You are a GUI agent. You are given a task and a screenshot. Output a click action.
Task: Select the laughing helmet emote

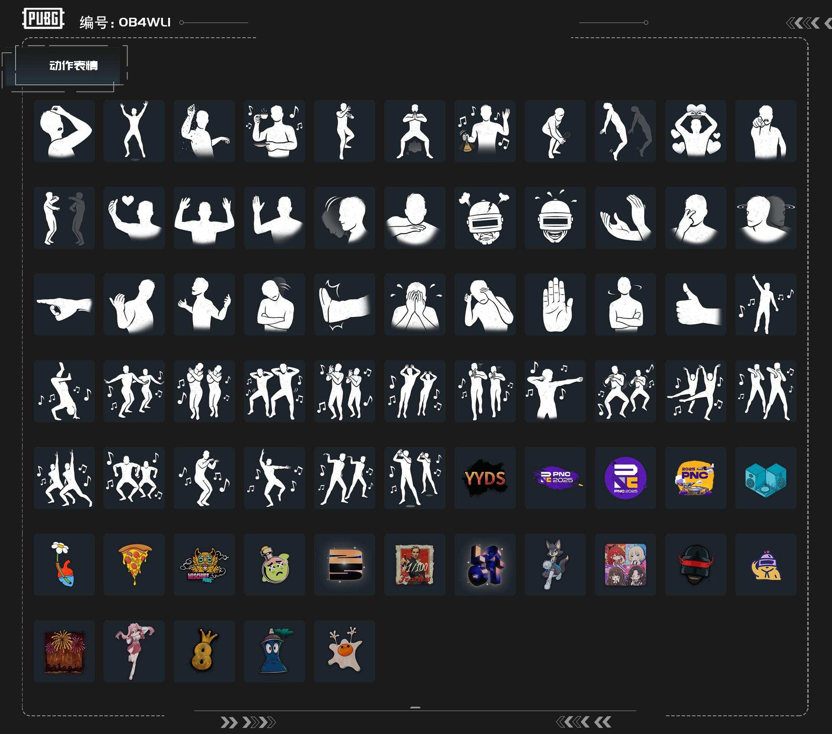(x=555, y=218)
